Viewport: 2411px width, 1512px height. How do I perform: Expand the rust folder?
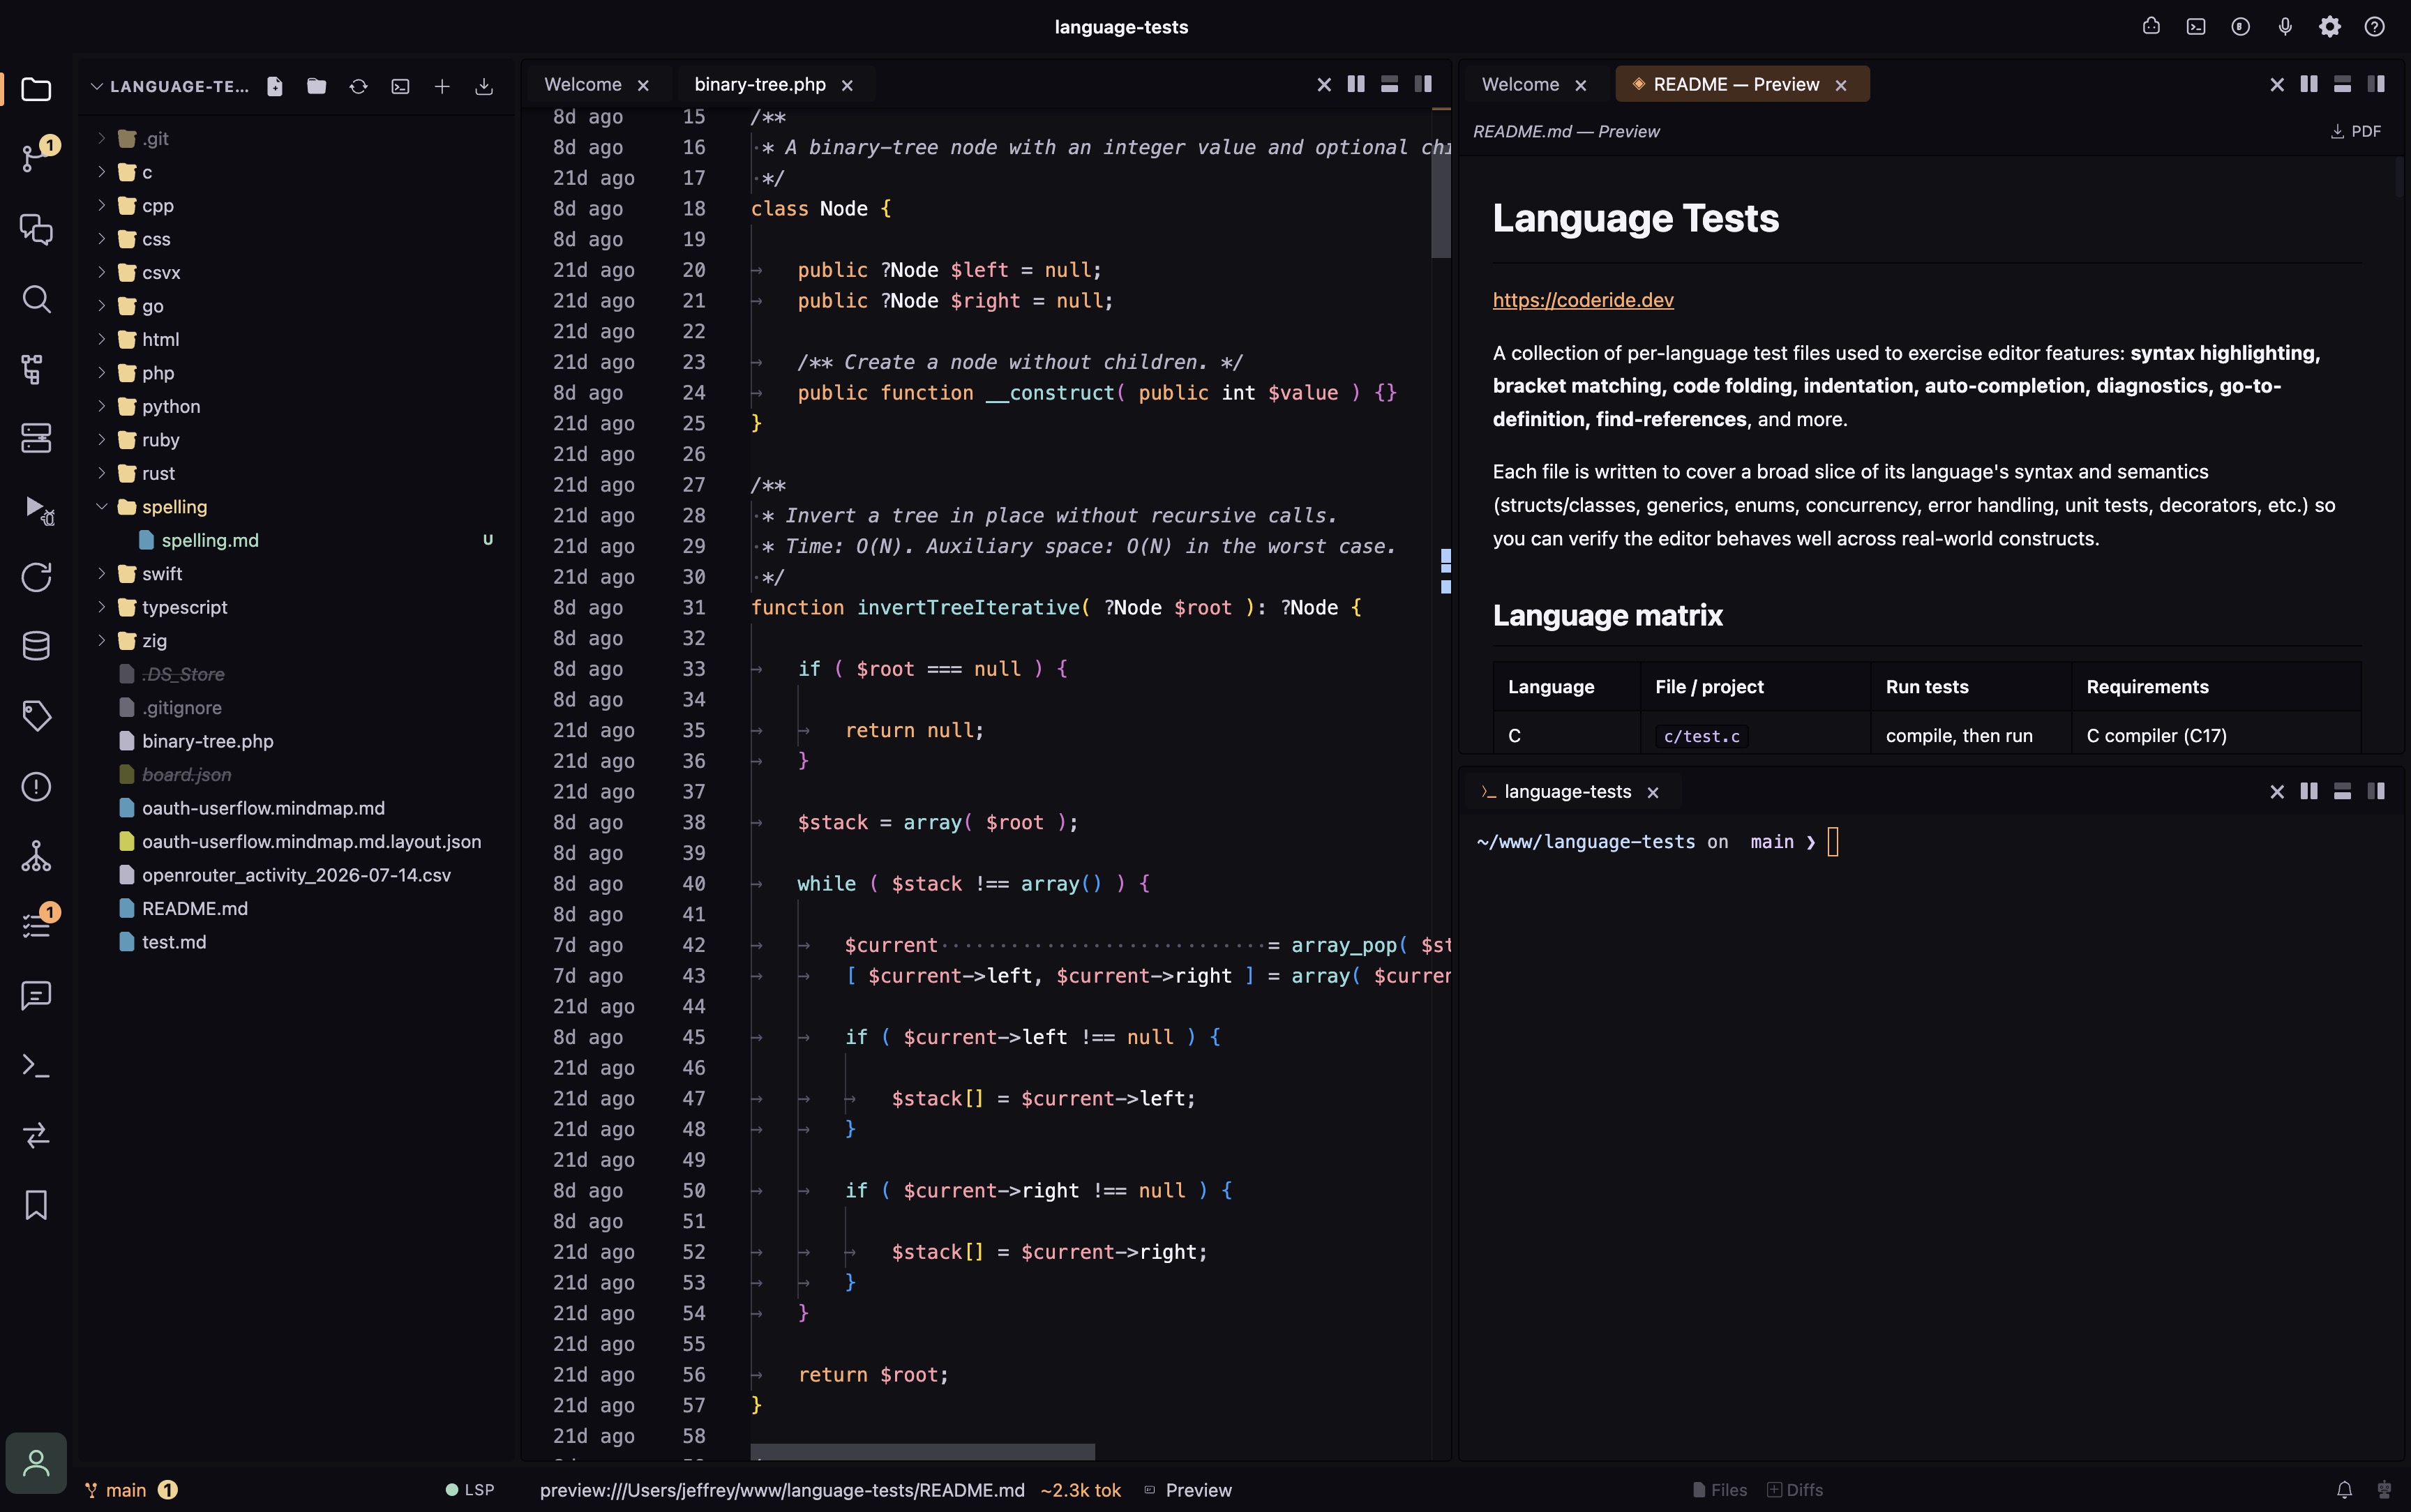[x=101, y=473]
